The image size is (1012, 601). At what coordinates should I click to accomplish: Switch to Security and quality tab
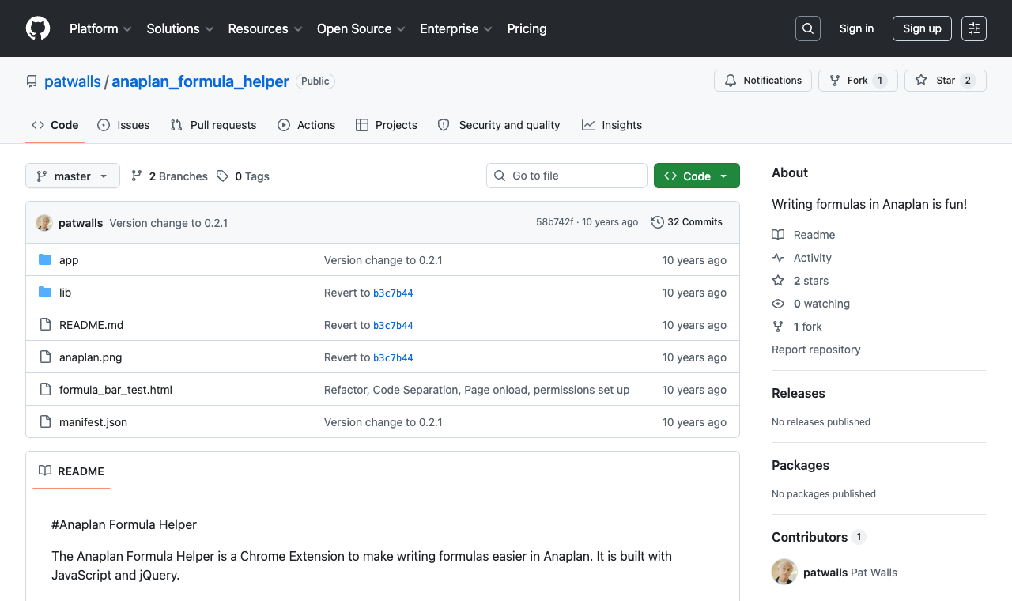click(499, 125)
